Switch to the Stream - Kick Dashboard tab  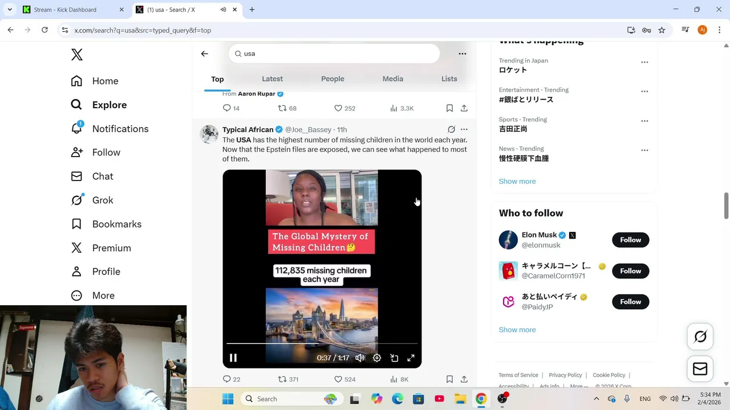(73, 10)
